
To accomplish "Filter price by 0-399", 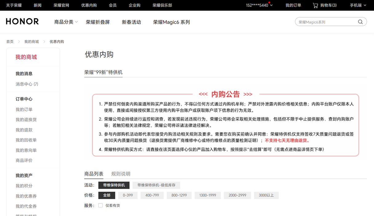I will point(128,195).
